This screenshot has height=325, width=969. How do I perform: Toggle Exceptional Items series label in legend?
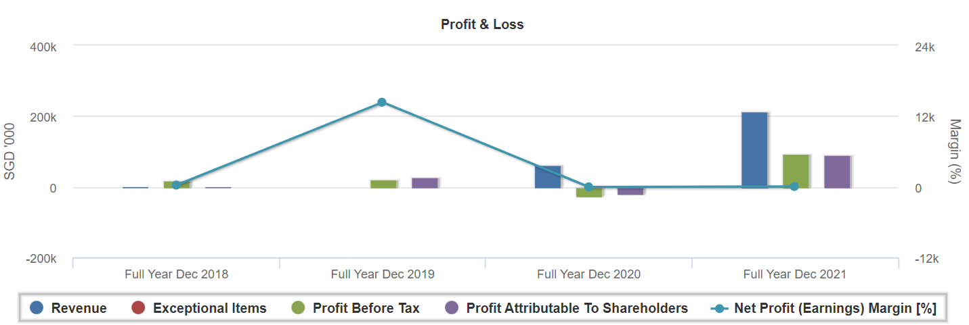(x=209, y=308)
